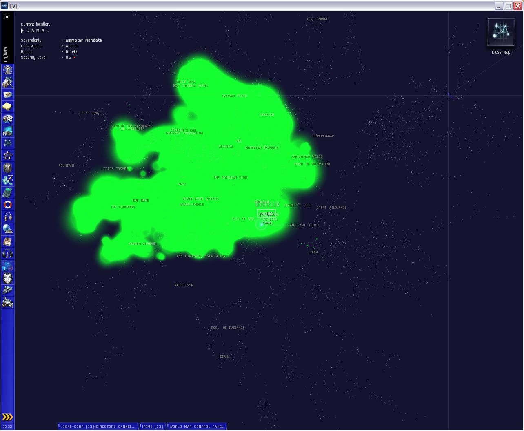
Task: Open the Items [23] tab
Action: pos(153,427)
